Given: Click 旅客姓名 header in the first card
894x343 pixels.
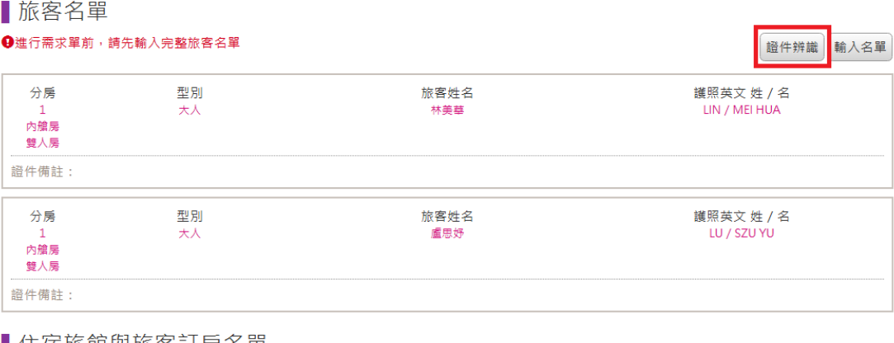Looking at the screenshot, I should click(447, 94).
